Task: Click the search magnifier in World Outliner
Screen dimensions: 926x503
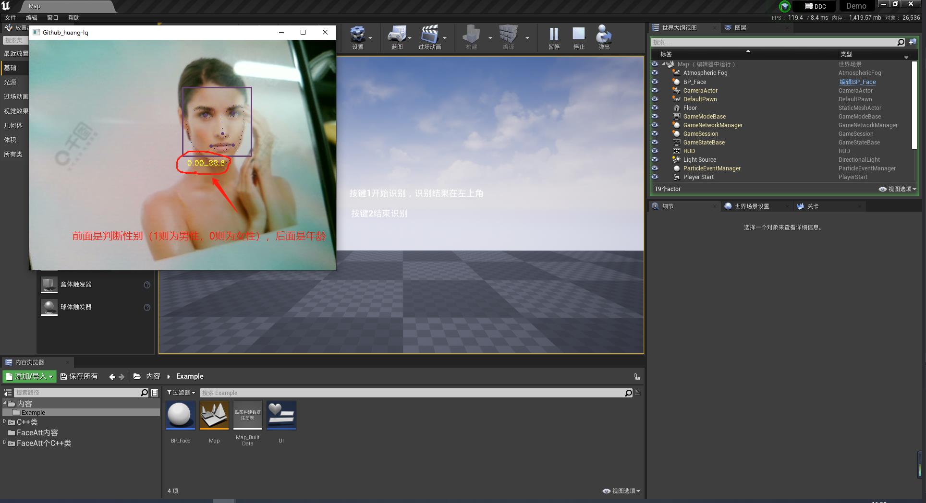Action: click(x=901, y=42)
